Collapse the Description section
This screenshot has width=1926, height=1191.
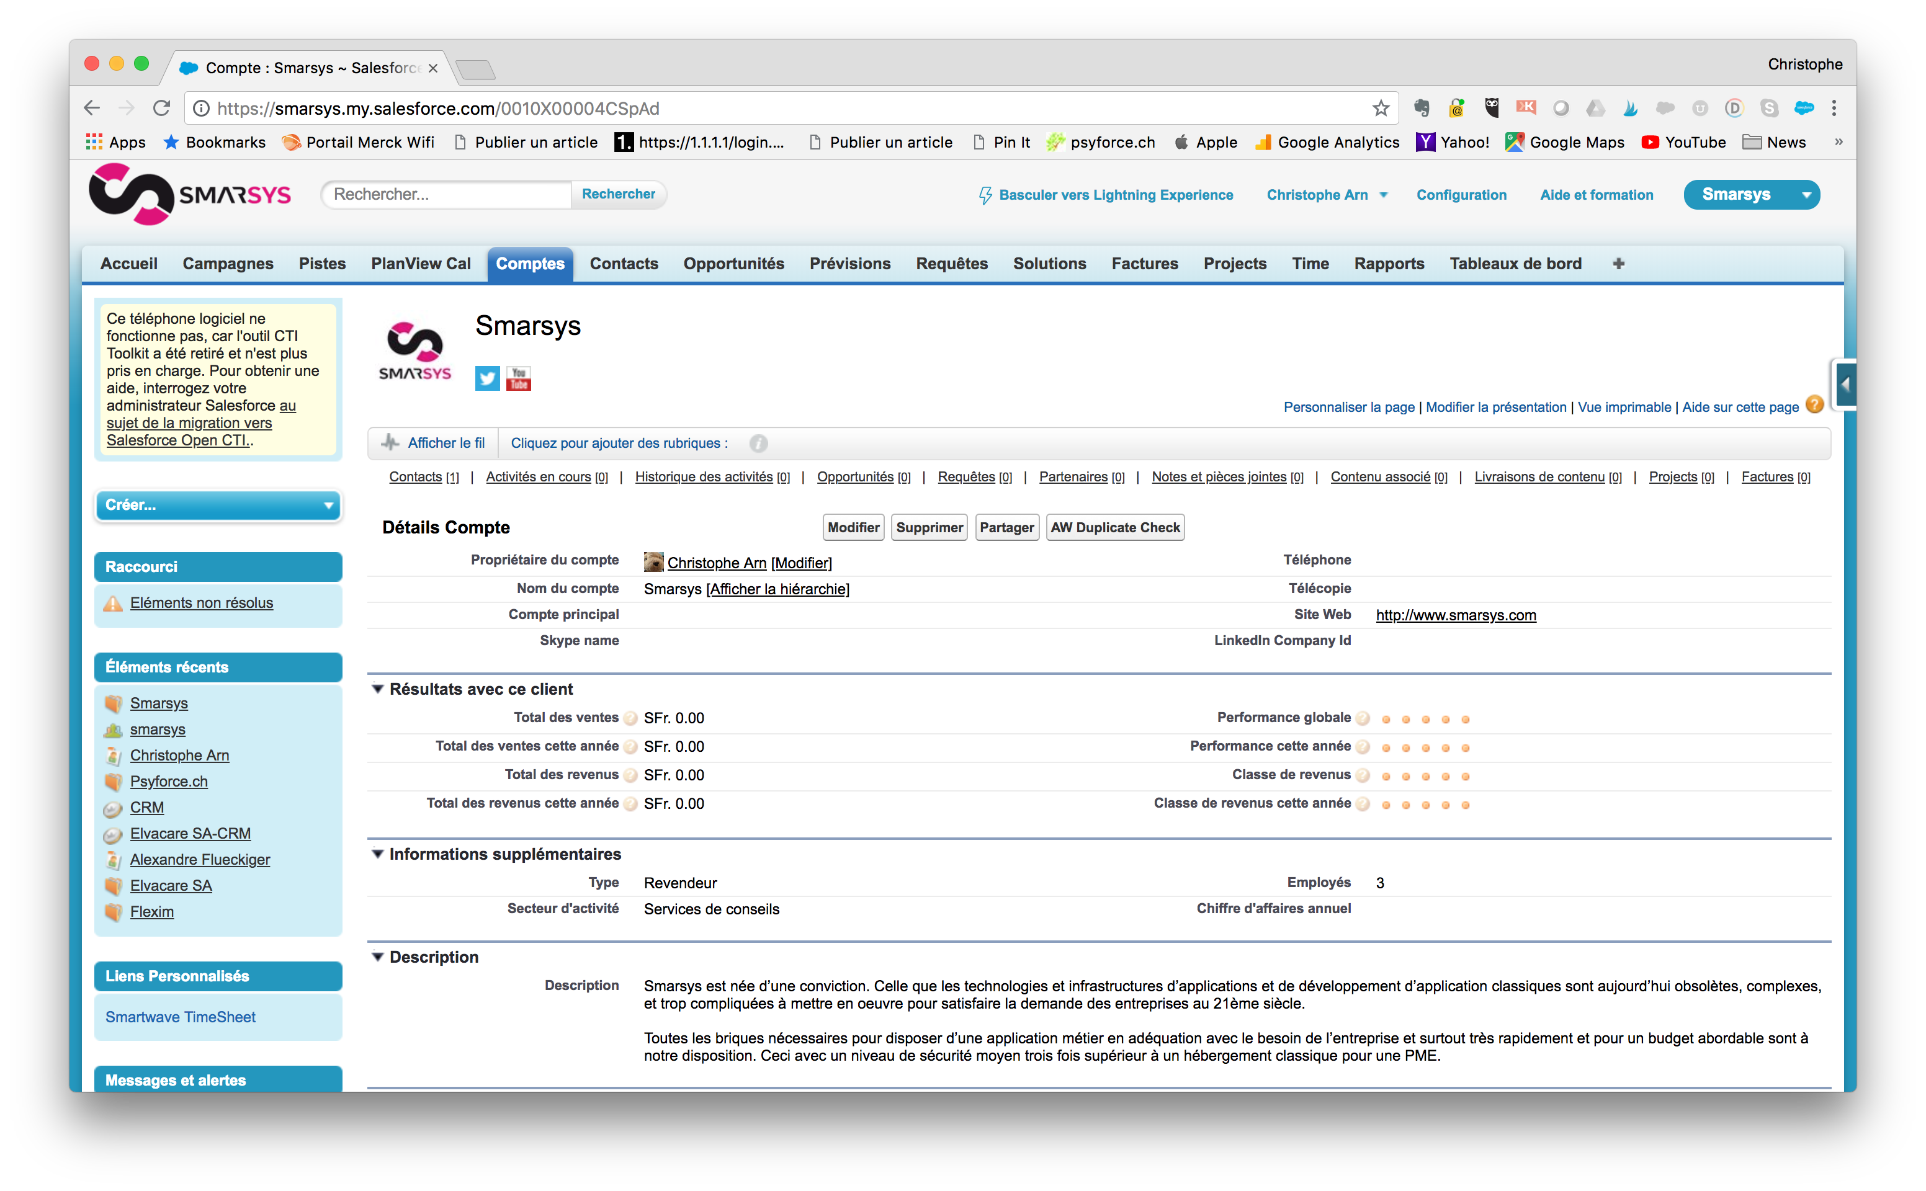378,957
